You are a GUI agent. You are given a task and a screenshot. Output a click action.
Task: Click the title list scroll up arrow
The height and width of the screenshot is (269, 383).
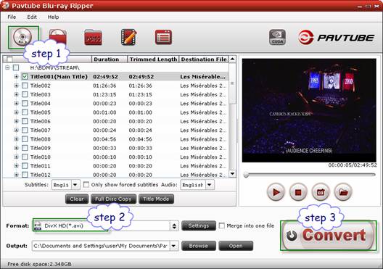(x=232, y=59)
